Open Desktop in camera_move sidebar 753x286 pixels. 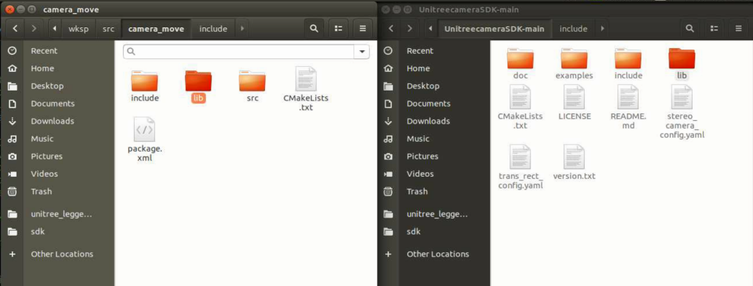click(58, 86)
